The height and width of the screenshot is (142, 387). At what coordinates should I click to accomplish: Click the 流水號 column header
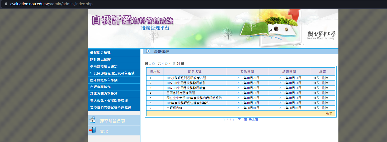(155, 72)
